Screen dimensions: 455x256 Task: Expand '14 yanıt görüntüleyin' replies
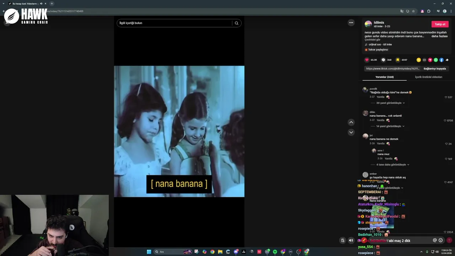coord(390,126)
